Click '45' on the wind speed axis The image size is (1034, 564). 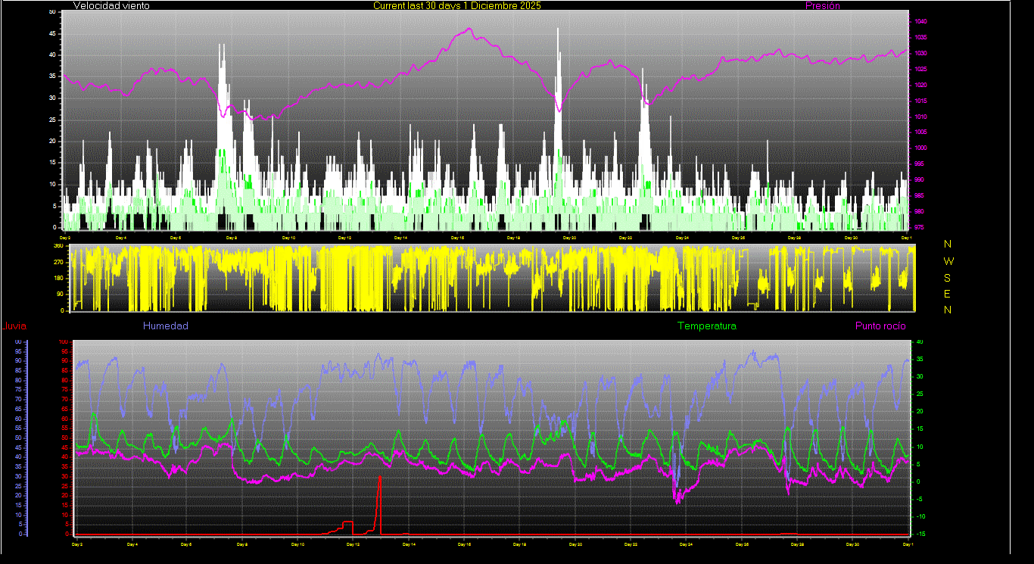point(52,33)
